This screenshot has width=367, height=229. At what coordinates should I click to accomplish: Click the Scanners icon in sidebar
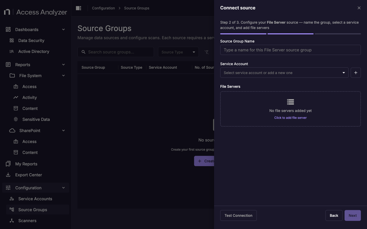pos(11,221)
